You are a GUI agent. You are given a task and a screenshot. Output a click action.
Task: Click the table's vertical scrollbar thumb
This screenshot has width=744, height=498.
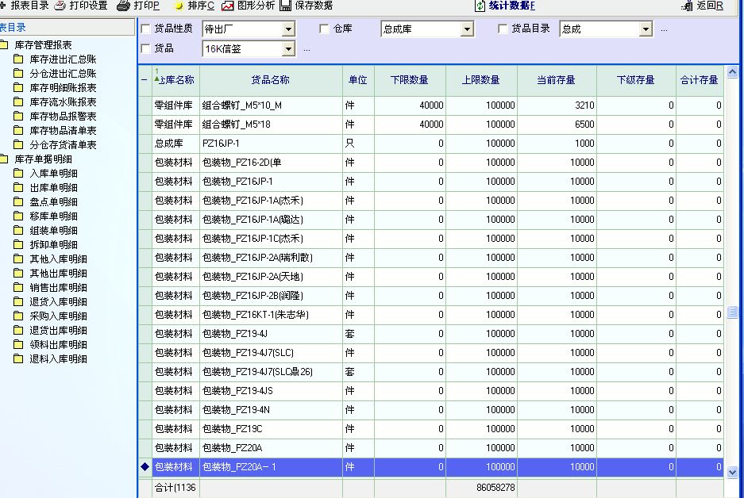point(732,312)
